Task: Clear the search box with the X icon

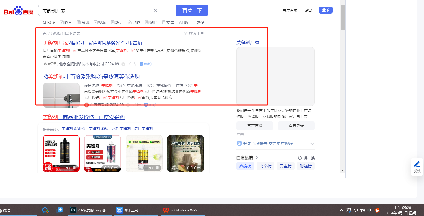Action: coord(155,10)
